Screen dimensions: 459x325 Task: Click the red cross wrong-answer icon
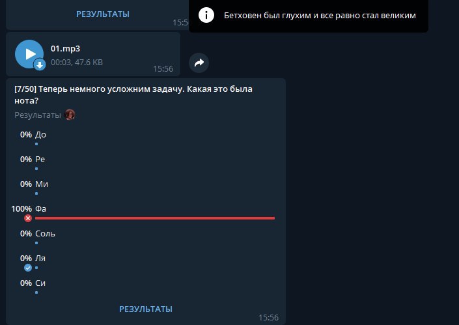tap(28, 218)
